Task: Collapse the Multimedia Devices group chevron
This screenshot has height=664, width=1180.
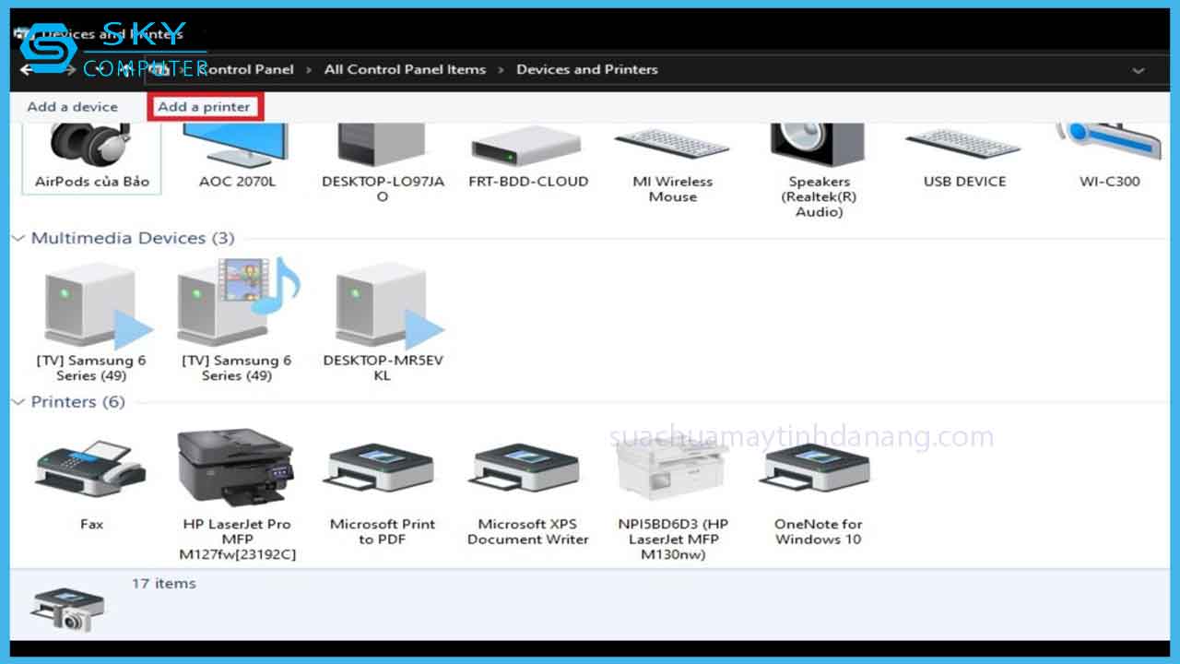Action: point(18,238)
